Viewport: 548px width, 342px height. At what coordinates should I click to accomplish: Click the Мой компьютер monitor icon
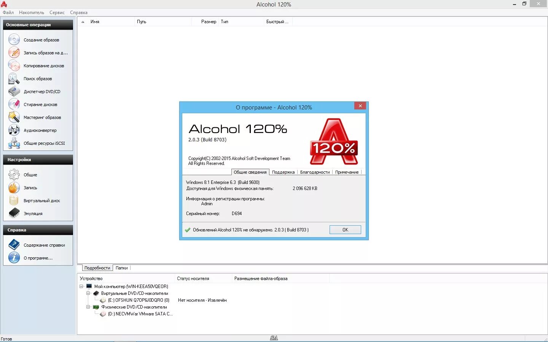coord(89,286)
